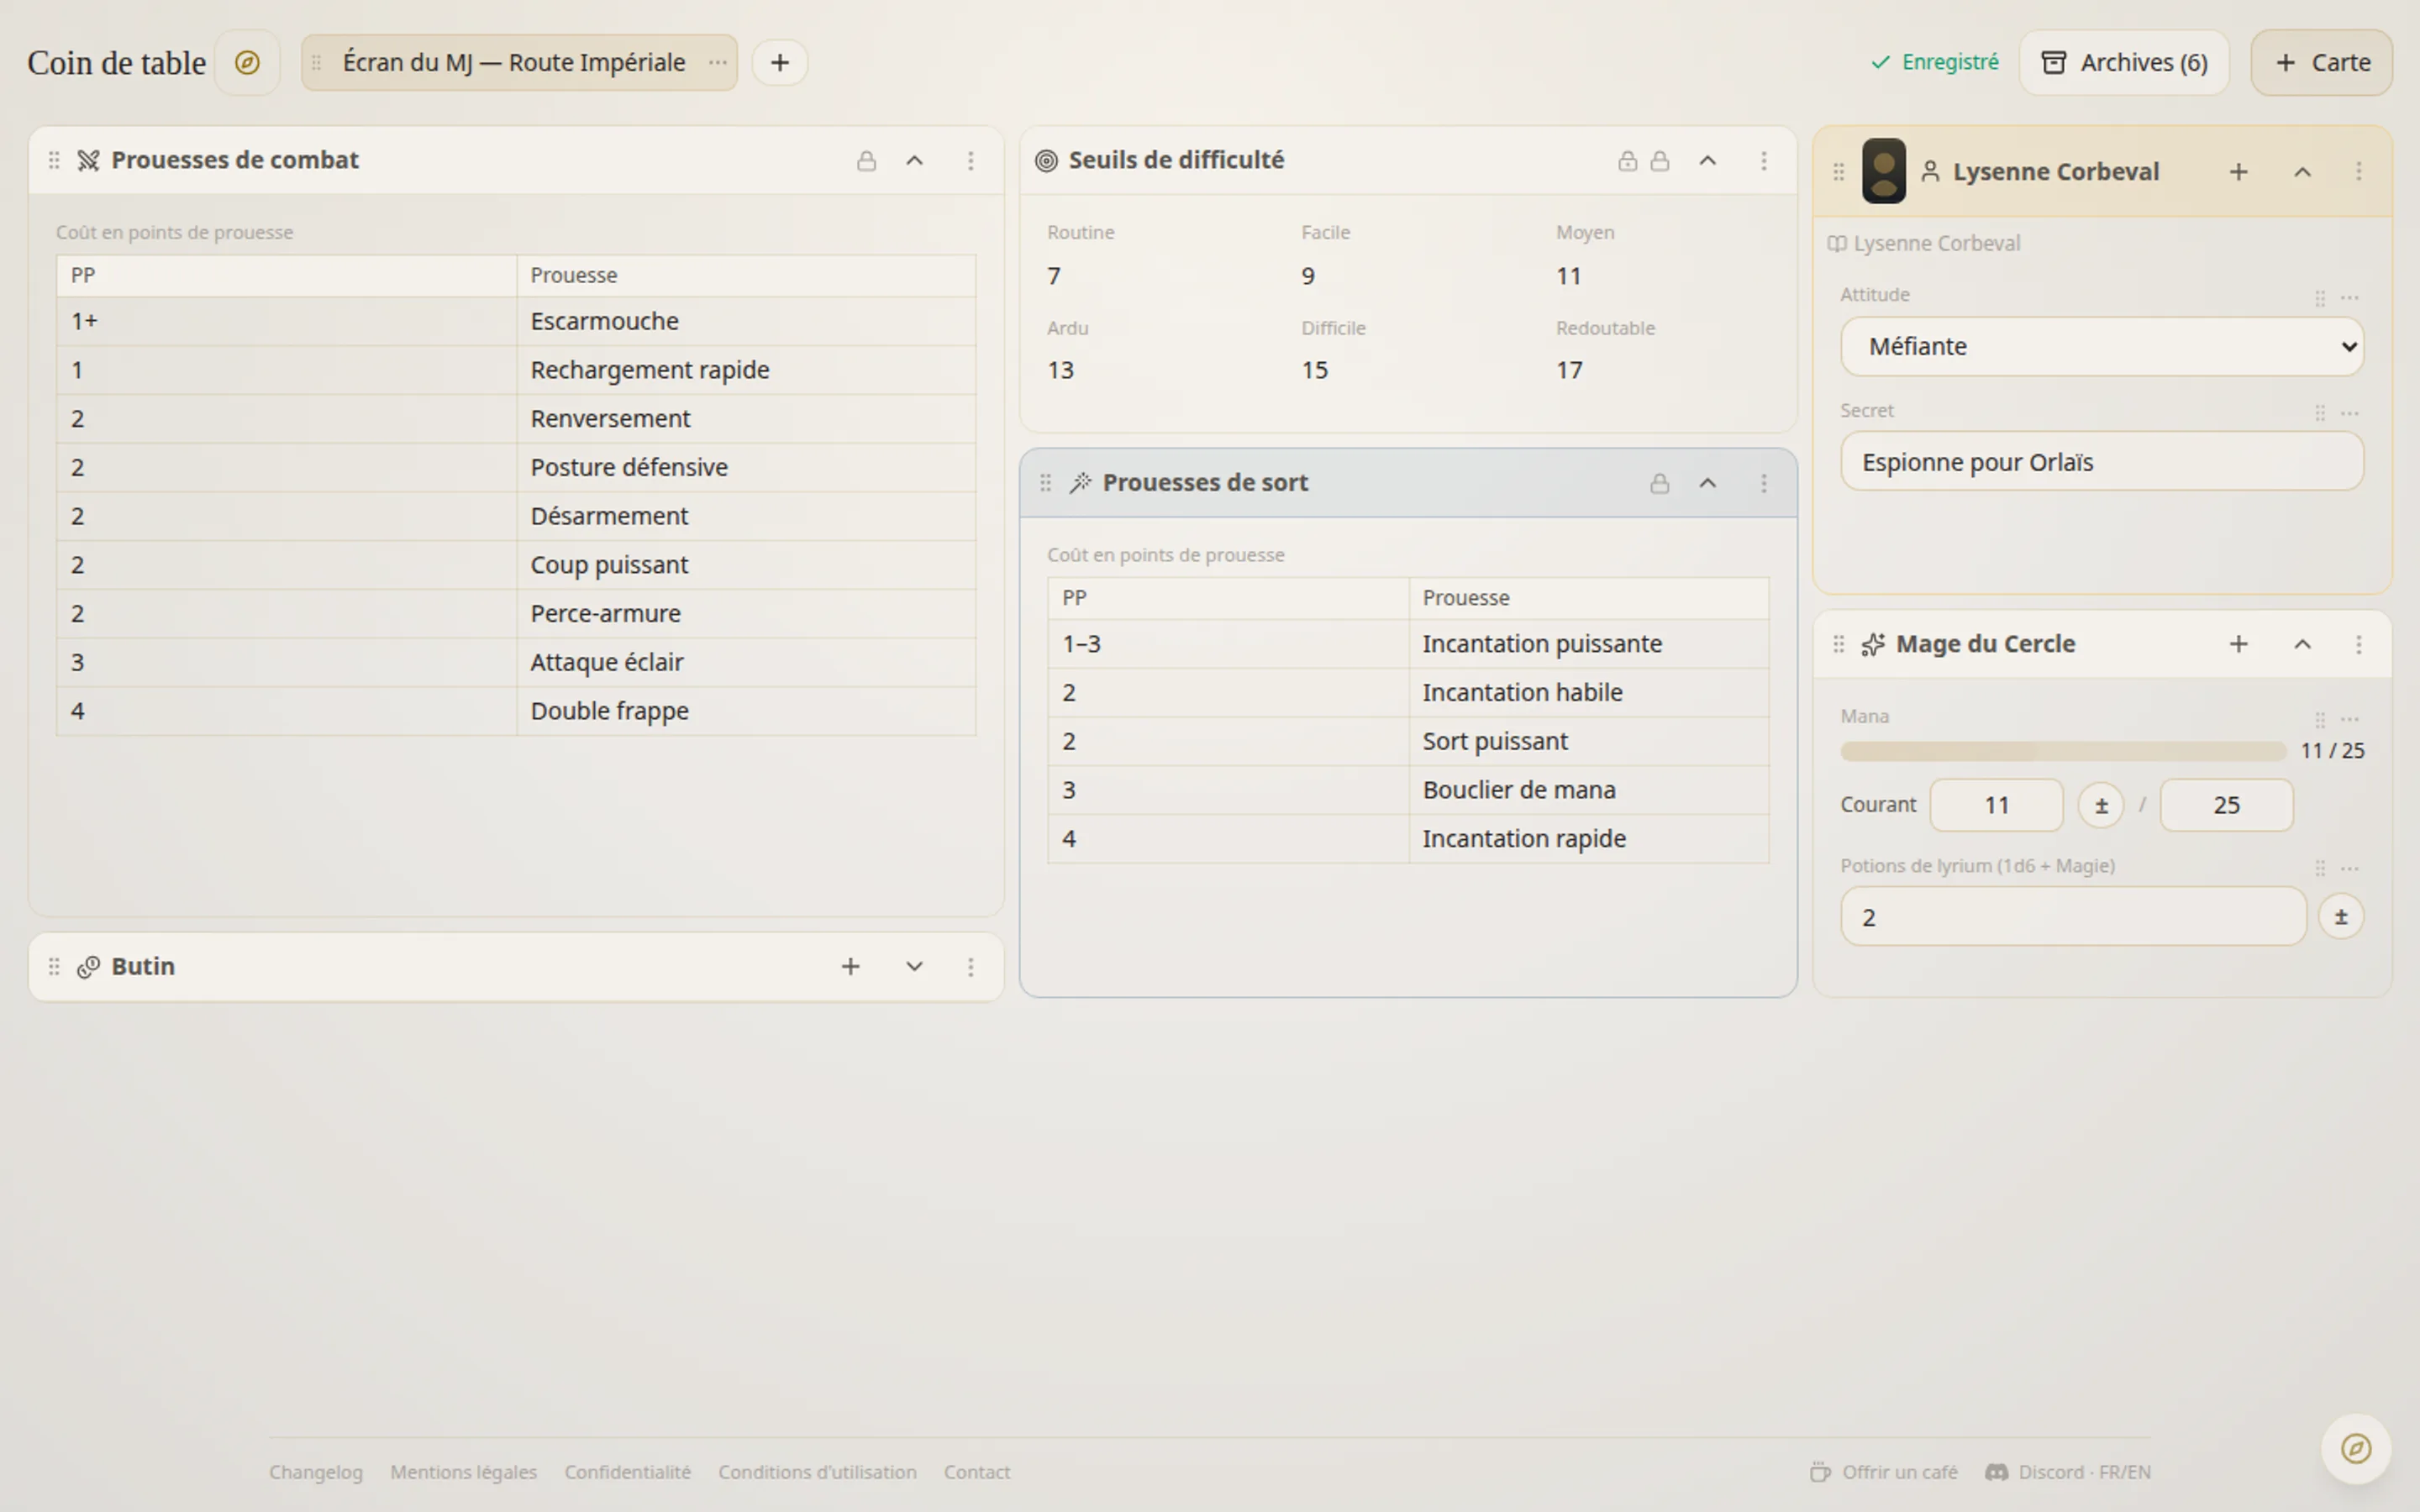Click the coins icon next to Butin
Image resolution: width=2420 pixels, height=1512 pixels.
tap(88, 967)
